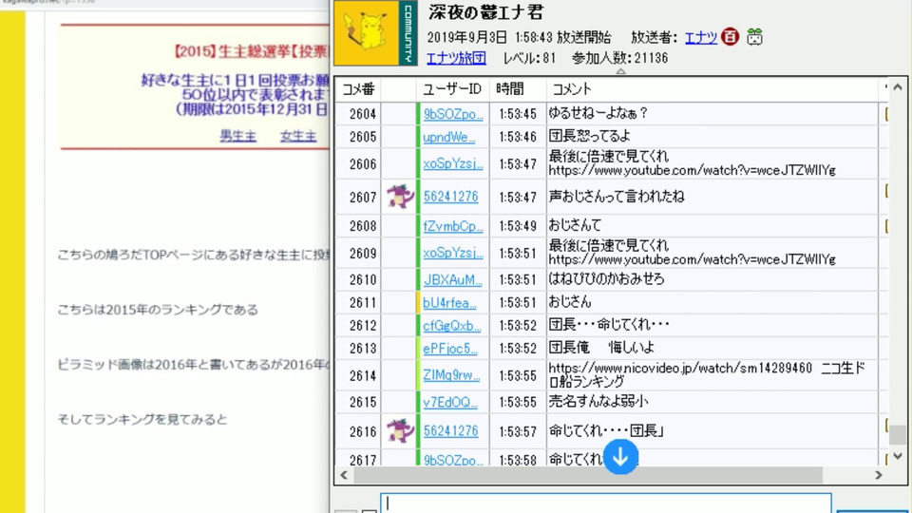The image size is (912, 513).
Task: Select comment おじさんて
Action: 575,225
